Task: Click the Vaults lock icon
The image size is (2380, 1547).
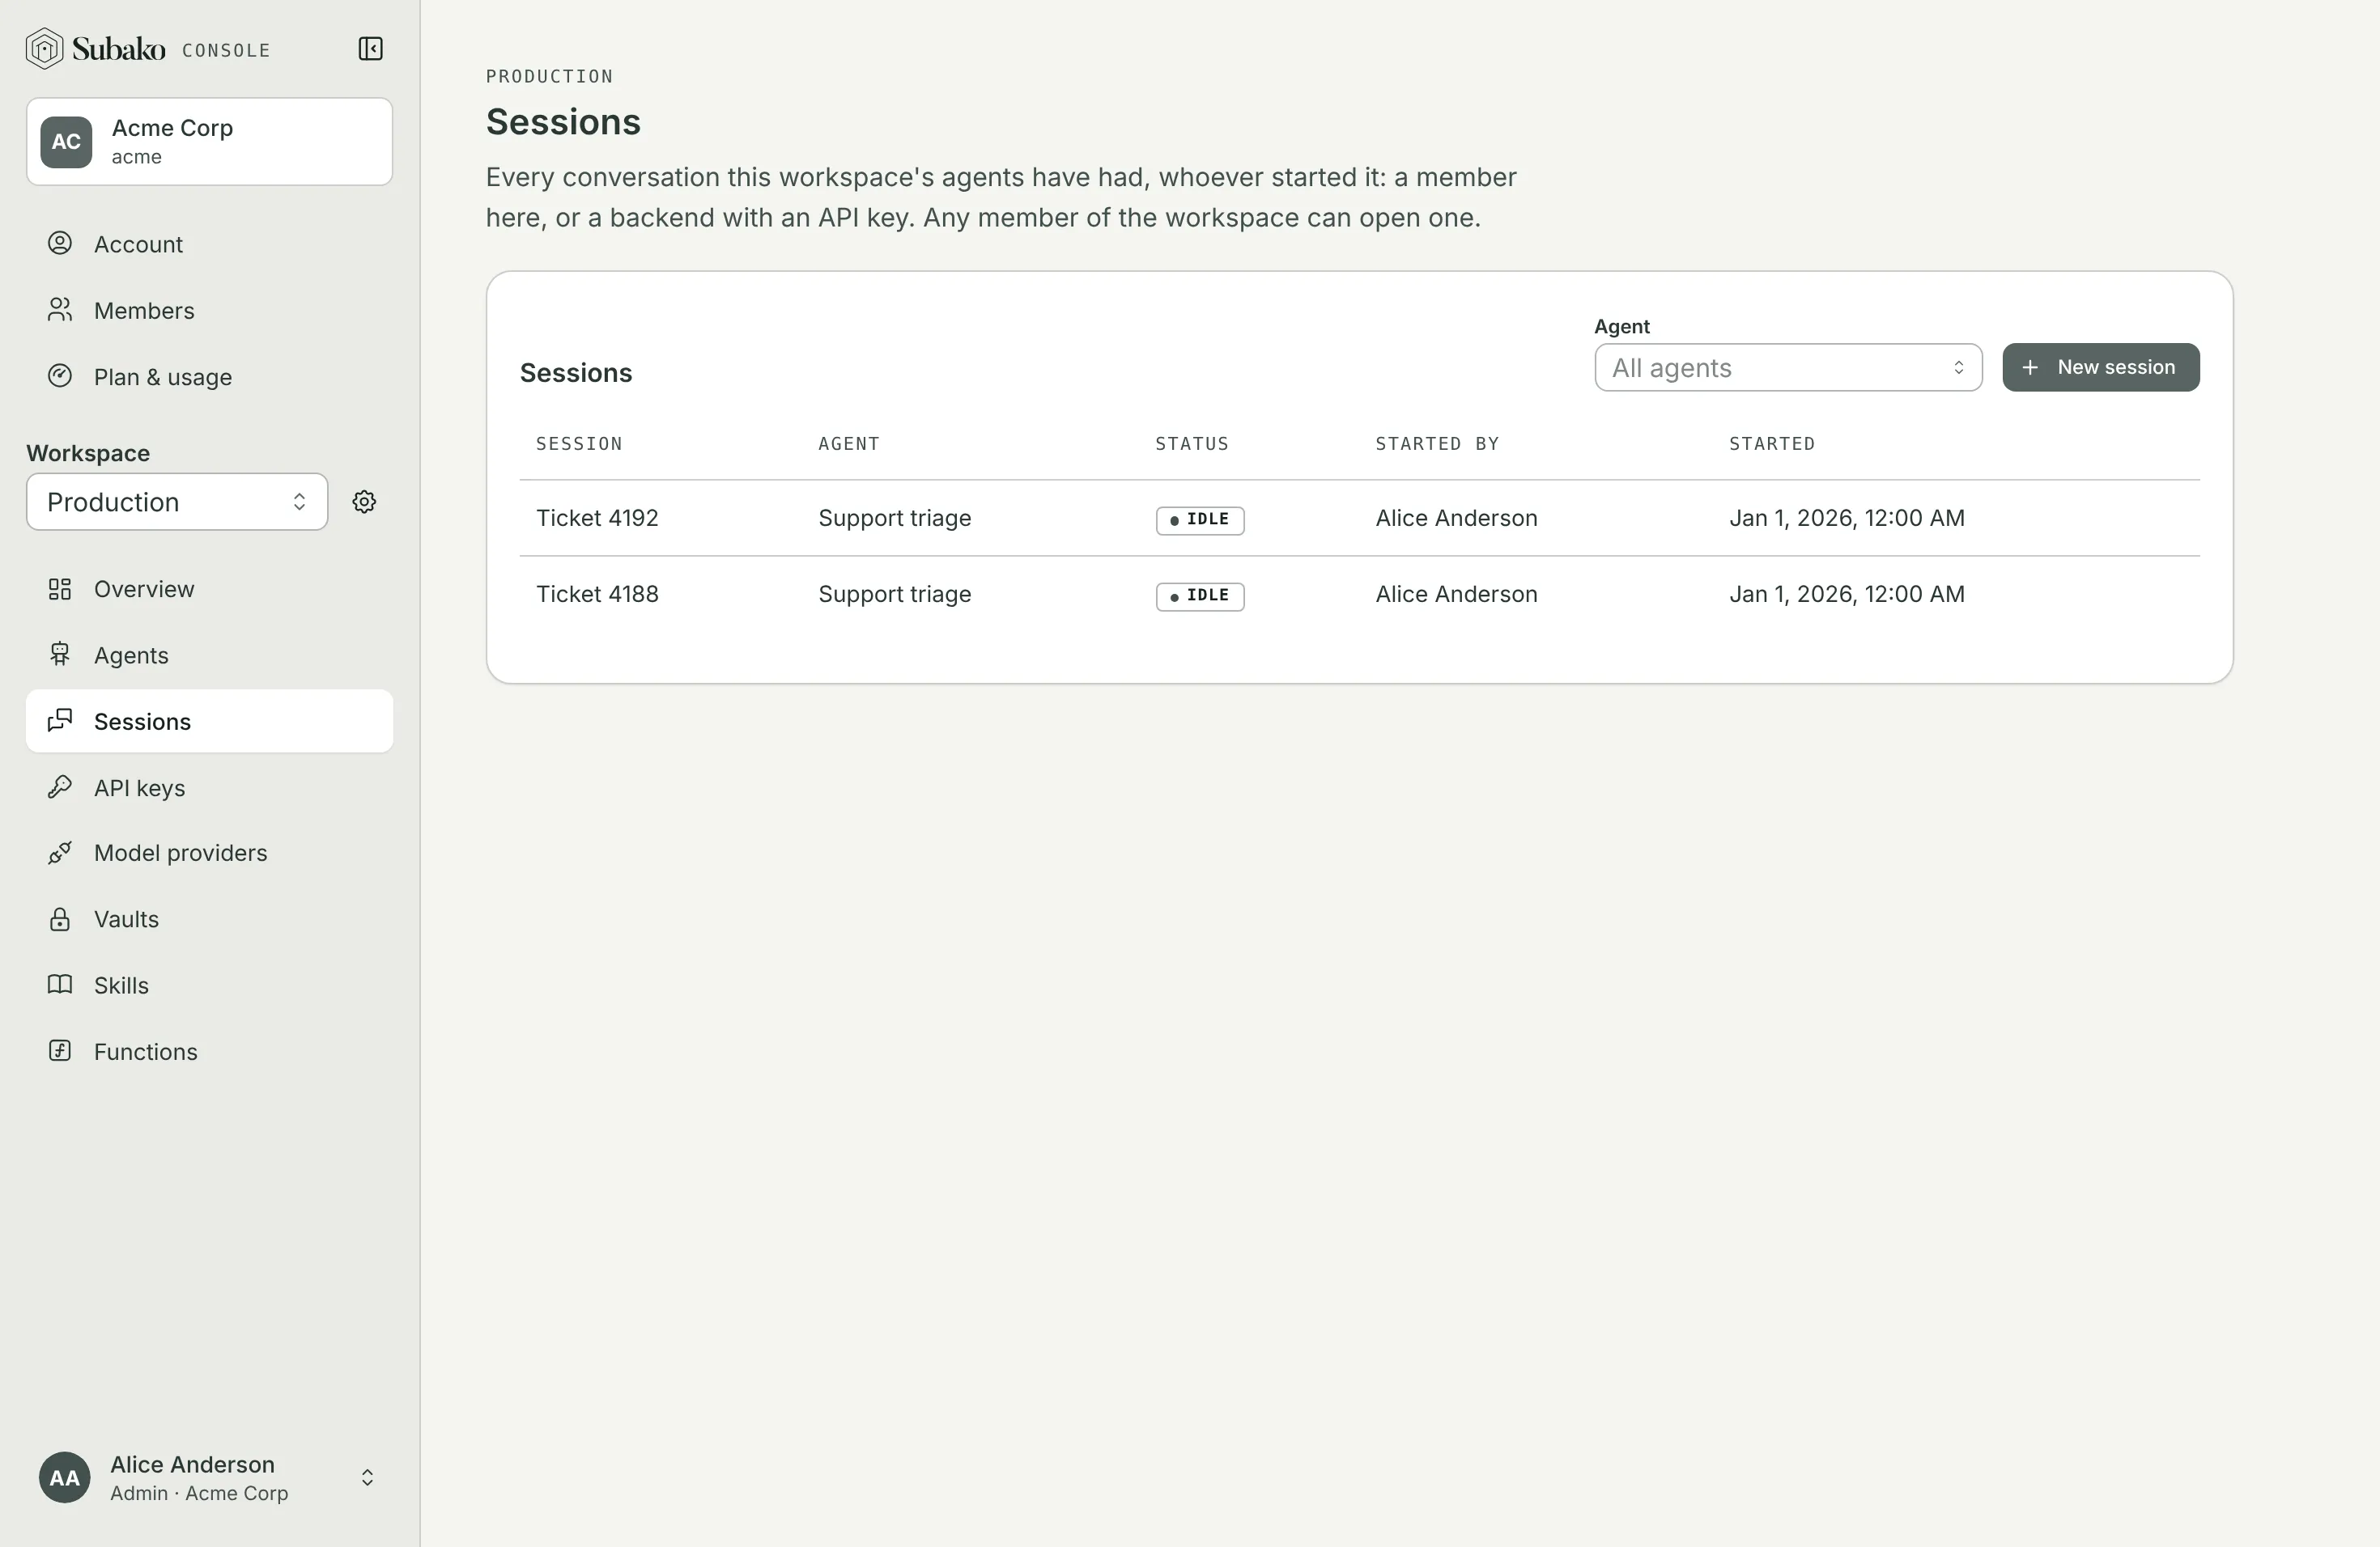Action: click(60, 919)
